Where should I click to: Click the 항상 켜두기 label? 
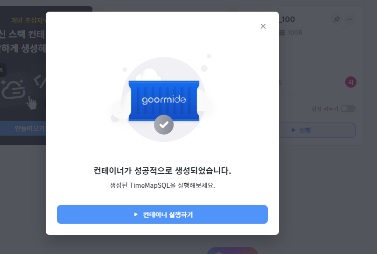click(x=325, y=109)
